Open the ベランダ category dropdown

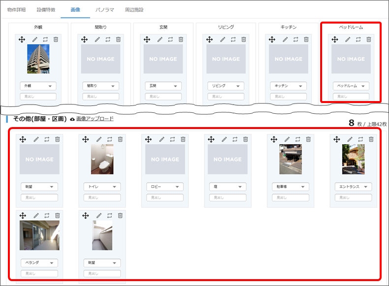(39, 263)
